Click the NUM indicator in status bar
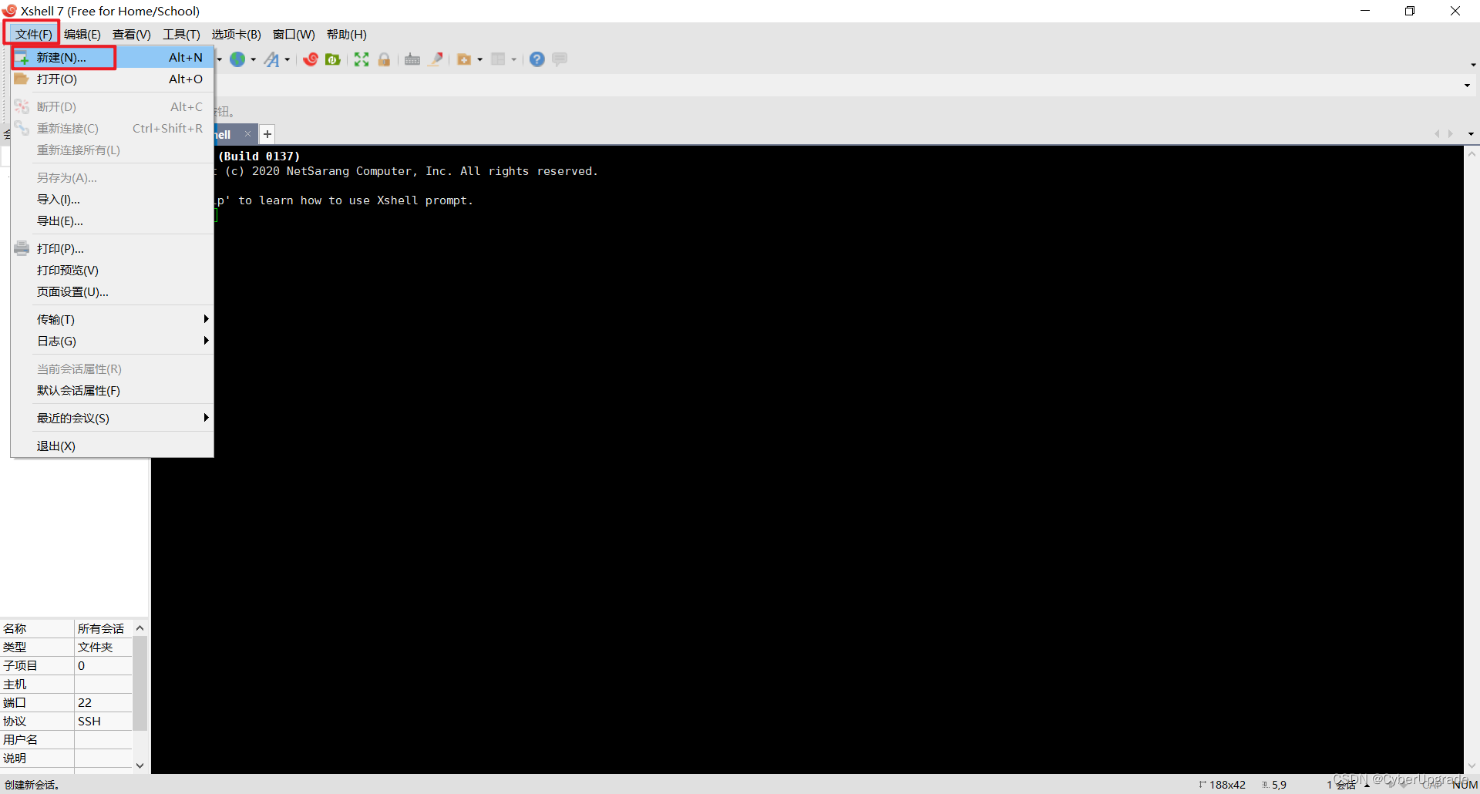Viewport: 1480px width, 794px height. [x=1465, y=785]
